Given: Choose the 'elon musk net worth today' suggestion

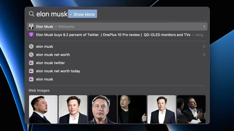Looking at the screenshot, I should tap(117, 71).
